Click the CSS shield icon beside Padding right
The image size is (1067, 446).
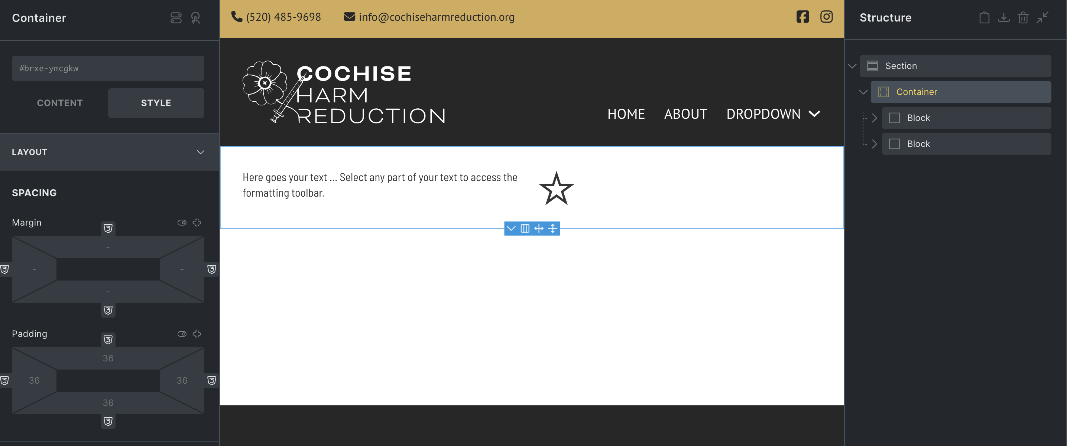pyautogui.click(x=212, y=380)
